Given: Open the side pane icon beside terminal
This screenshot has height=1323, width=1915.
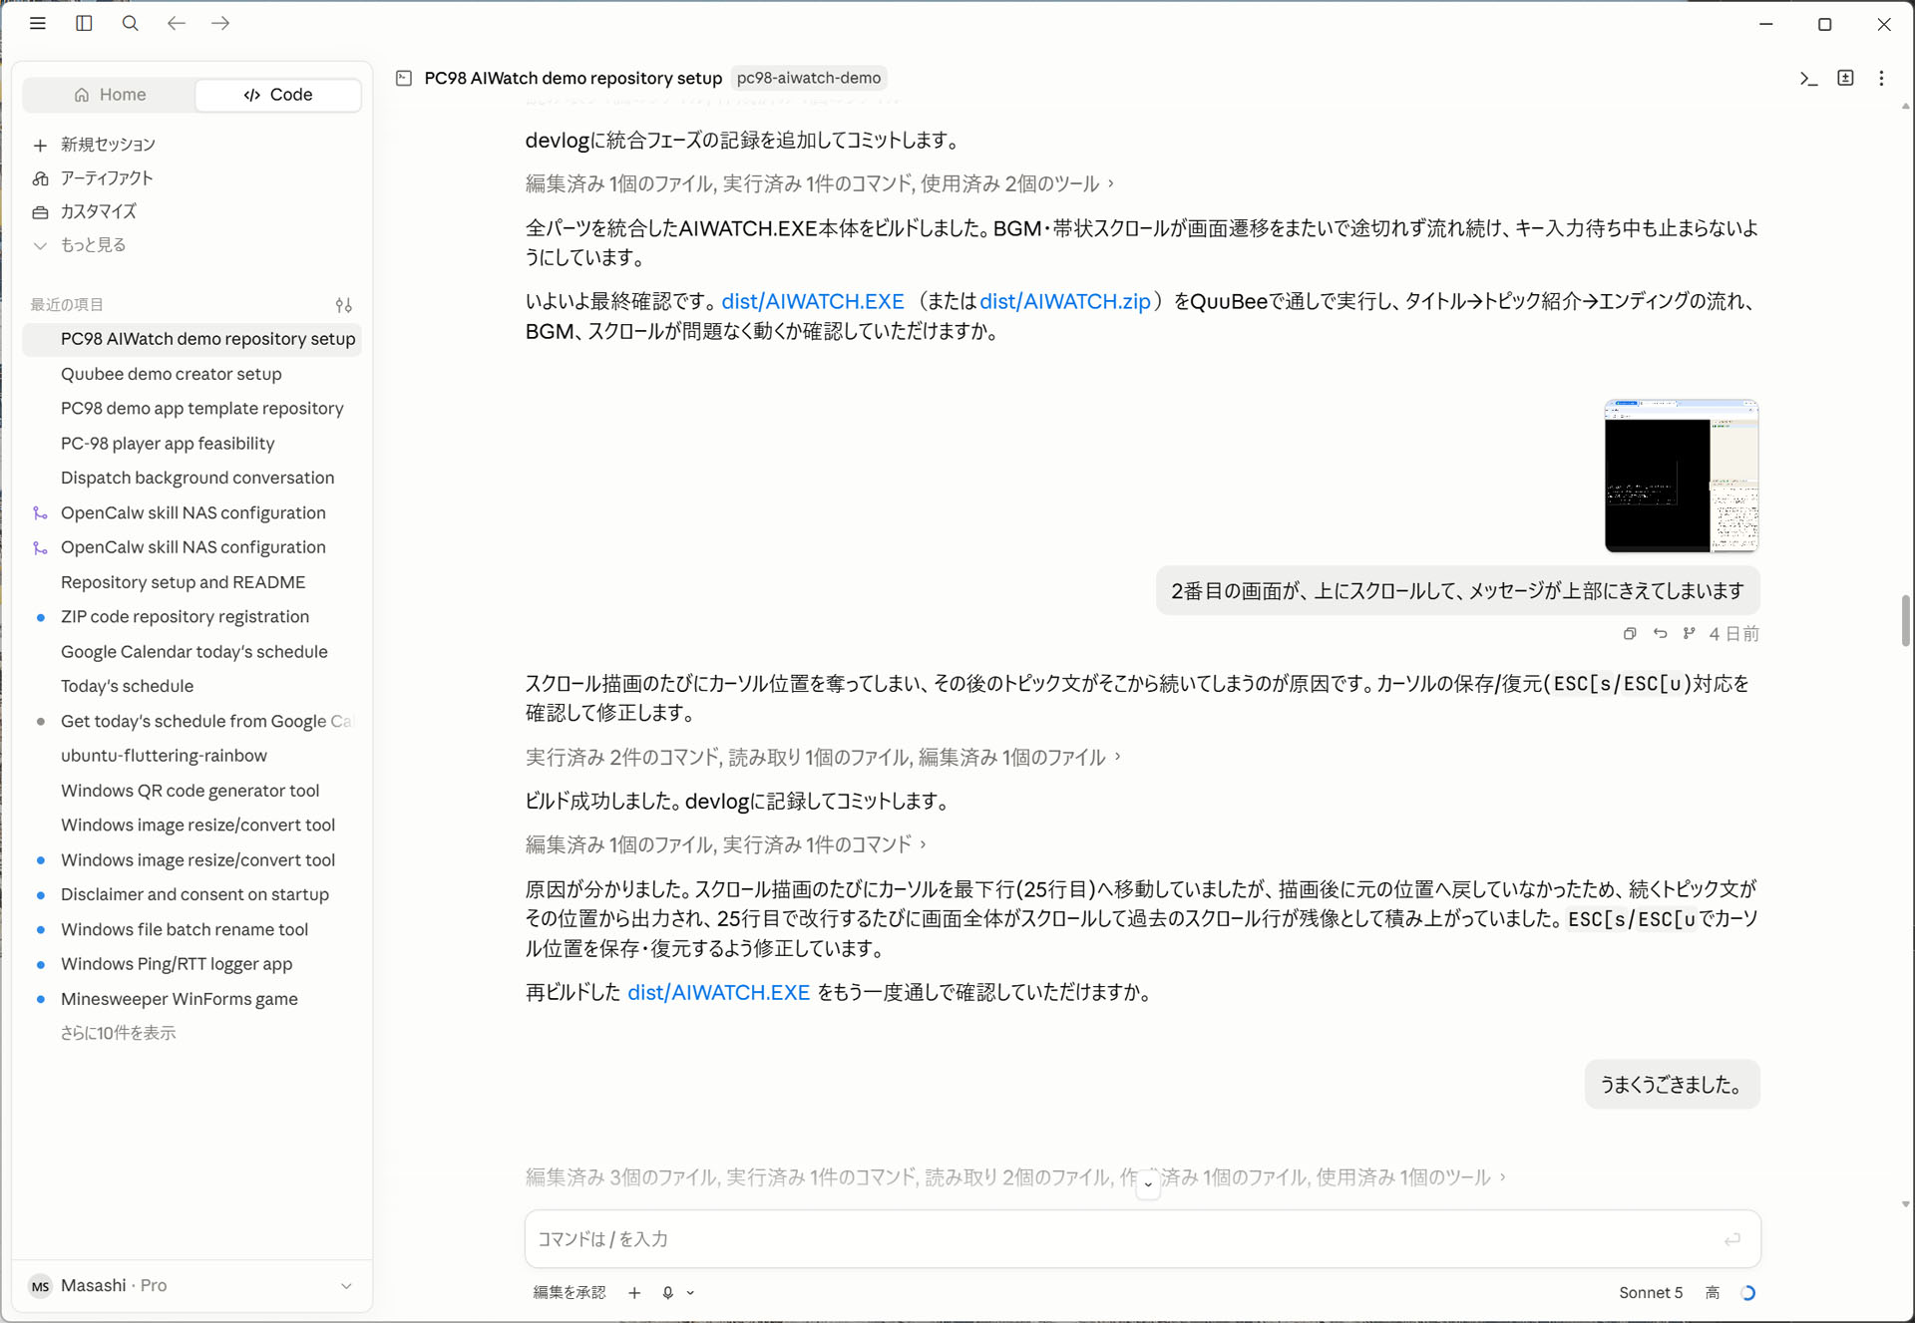Looking at the screenshot, I should 1845,78.
